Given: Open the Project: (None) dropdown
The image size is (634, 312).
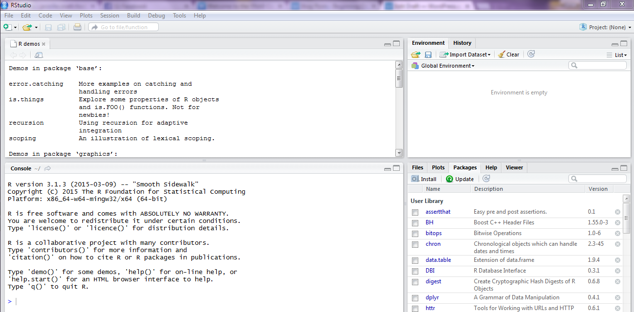Looking at the screenshot, I should coord(606,27).
